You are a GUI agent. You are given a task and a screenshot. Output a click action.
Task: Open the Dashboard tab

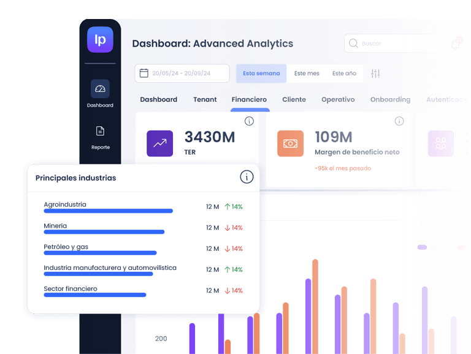[x=159, y=99]
